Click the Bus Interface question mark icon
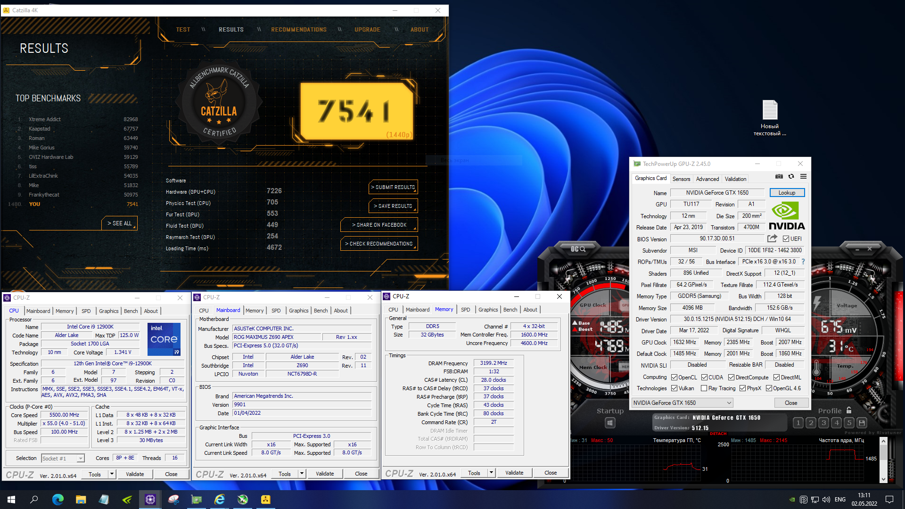 [x=803, y=262]
